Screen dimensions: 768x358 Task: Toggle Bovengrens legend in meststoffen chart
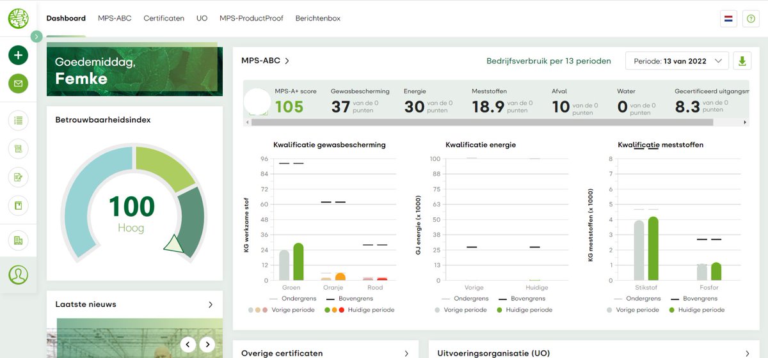click(x=694, y=299)
